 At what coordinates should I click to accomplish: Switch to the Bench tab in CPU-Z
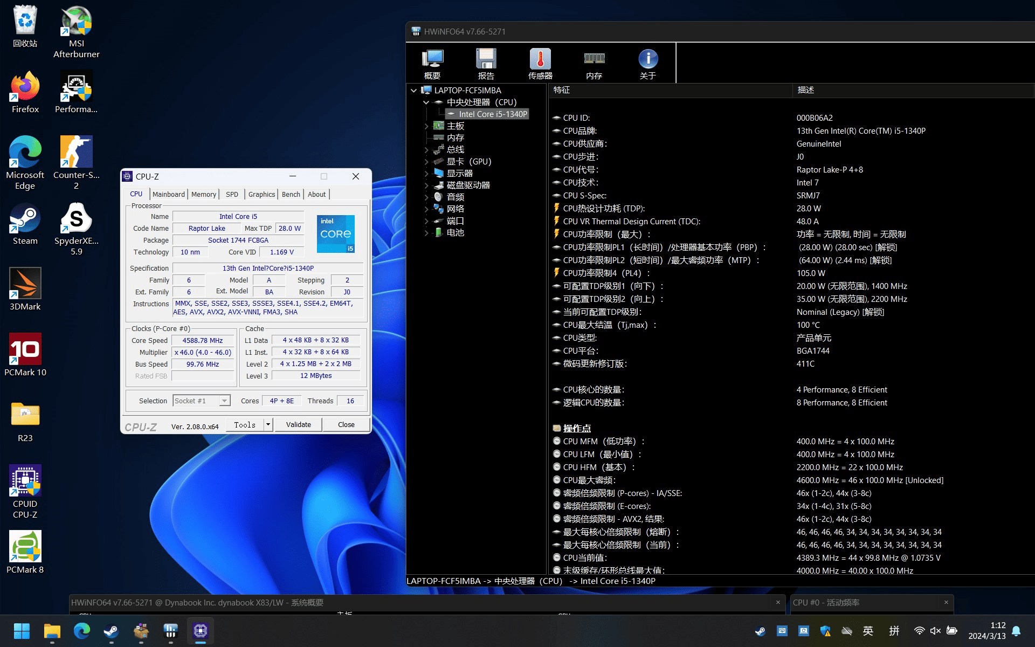click(291, 194)
